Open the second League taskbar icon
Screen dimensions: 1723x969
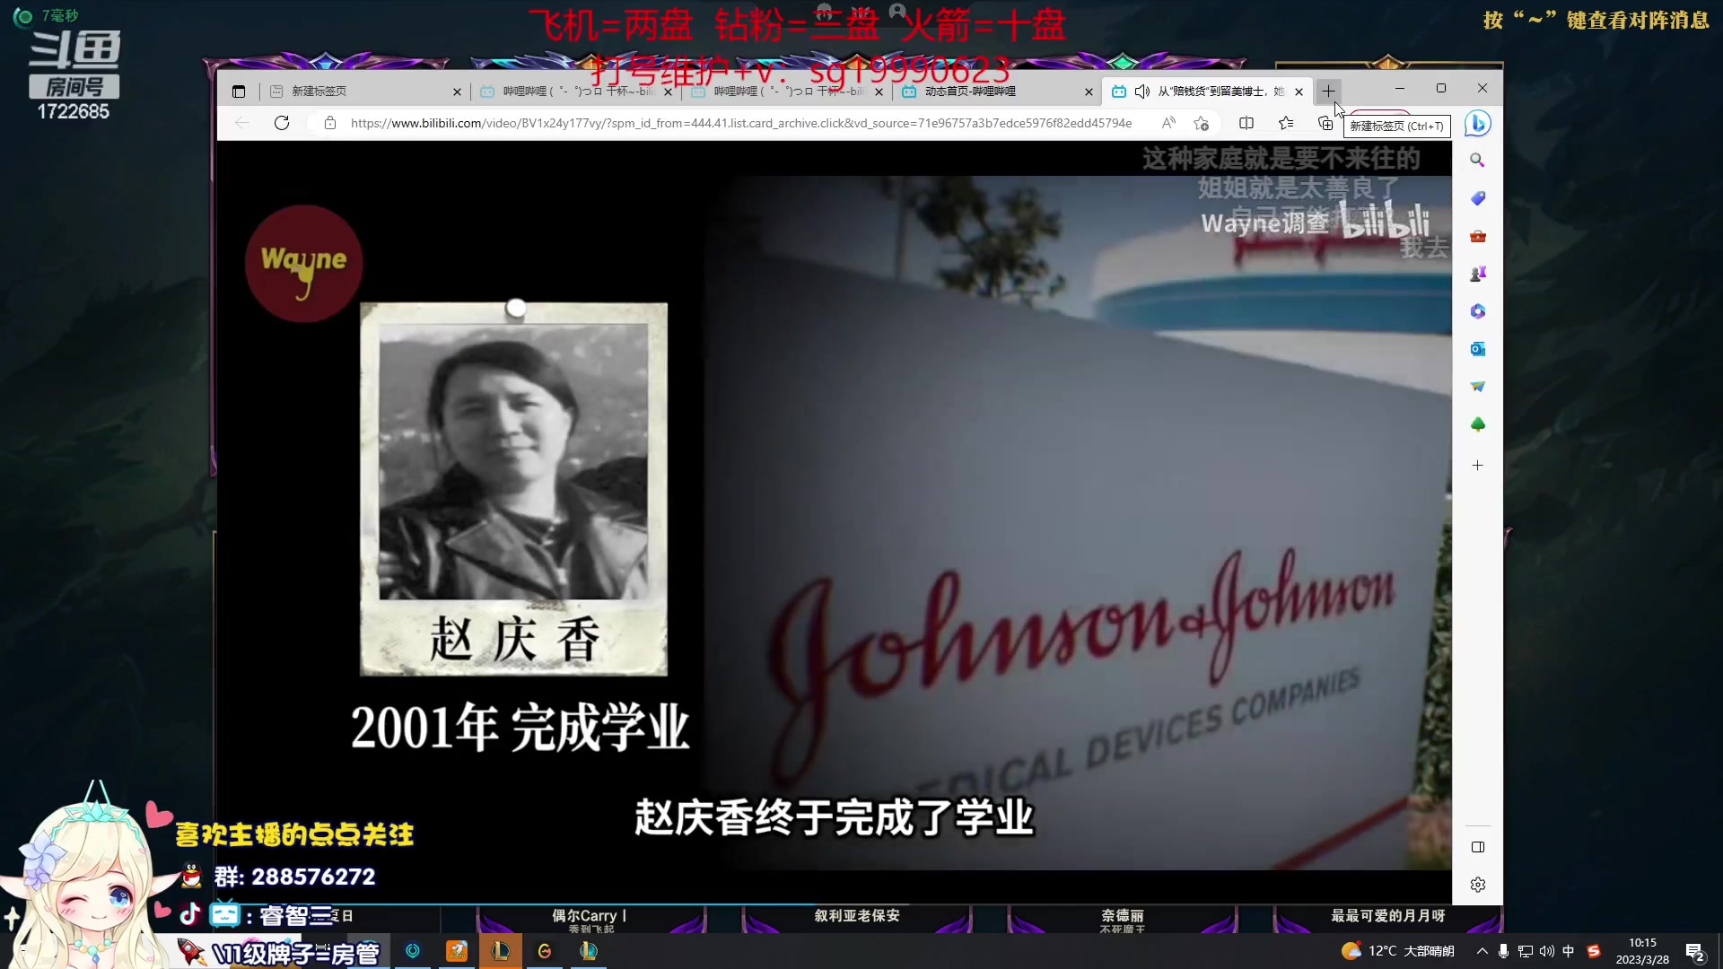[x=589, y=950]
